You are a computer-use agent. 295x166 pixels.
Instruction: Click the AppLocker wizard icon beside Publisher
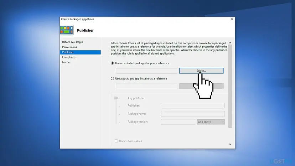coord(67,30)
